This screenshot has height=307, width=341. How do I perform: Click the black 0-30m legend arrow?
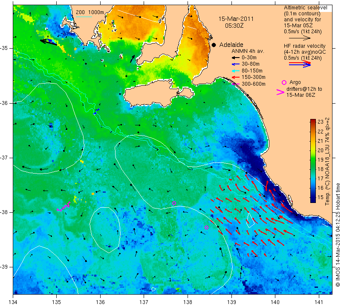point(235,58)
